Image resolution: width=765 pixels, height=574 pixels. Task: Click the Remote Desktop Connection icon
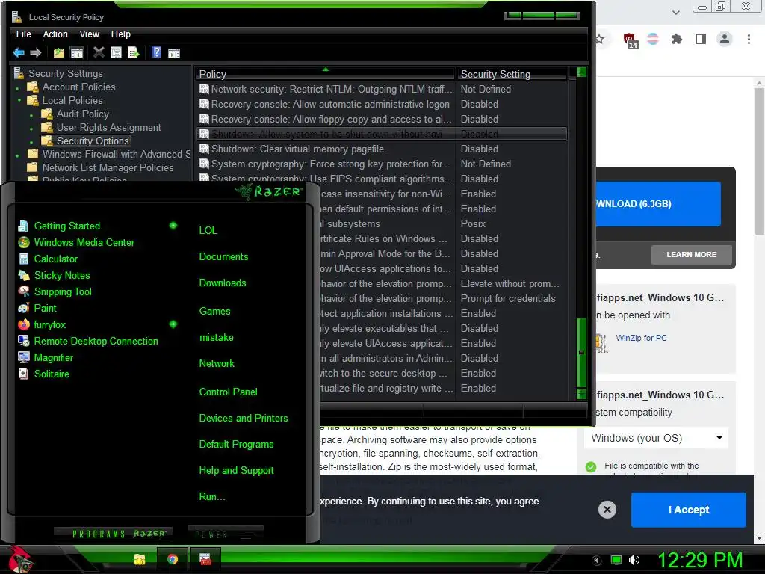click(23, 341)
